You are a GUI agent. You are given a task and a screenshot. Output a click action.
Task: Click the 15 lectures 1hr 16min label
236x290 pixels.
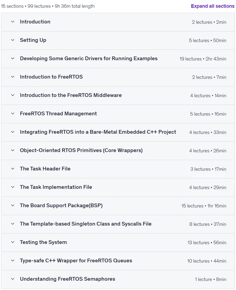coord(204,206)
